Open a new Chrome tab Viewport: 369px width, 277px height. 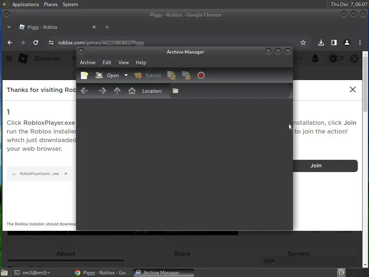107,27
